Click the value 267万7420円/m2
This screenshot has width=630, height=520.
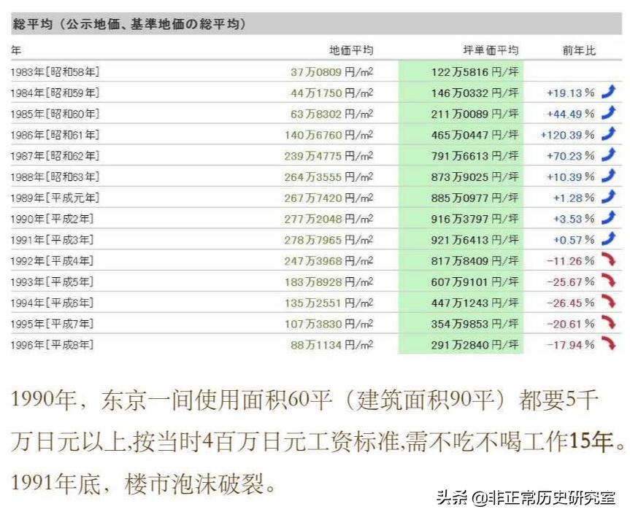coord(329,198)
